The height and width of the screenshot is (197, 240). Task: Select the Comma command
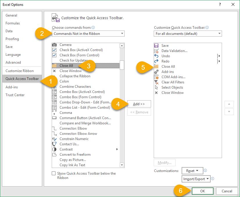(x=66, y=113)
